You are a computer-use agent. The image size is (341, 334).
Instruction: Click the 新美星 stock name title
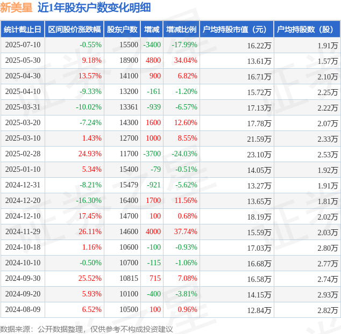(x=16, y=8)
